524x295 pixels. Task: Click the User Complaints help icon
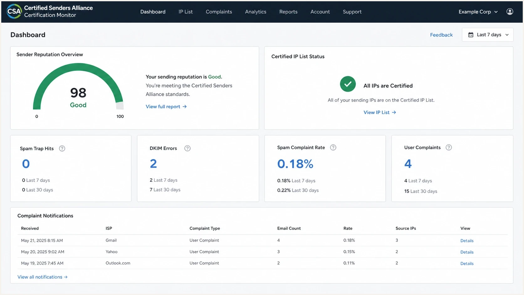(449, 147)
